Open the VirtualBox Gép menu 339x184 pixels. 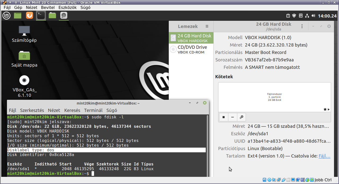tap(18, 7)
